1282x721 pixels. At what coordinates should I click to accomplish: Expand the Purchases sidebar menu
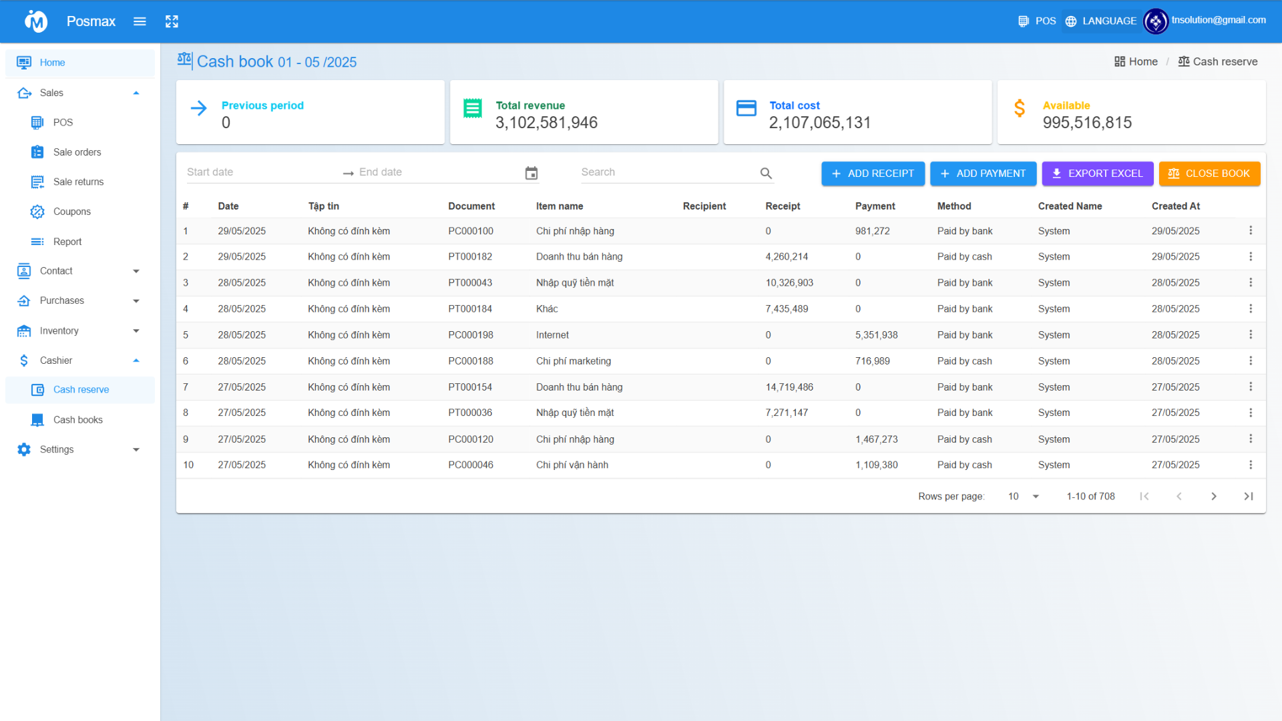click(136, 301)
